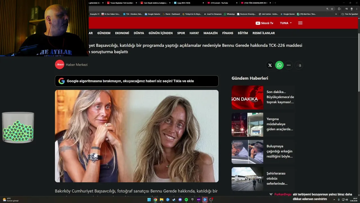Image resolution: width=360 pixels, height=203 pixels.
Task: Open Chrome from the taskbar
Action: pyautogui.click(x=155, y=200)
